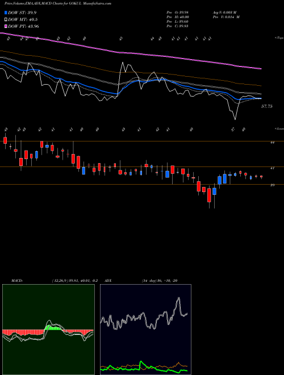
Task: Click the 57.75 value beside the line chart
Action: (x=266, y=106)
